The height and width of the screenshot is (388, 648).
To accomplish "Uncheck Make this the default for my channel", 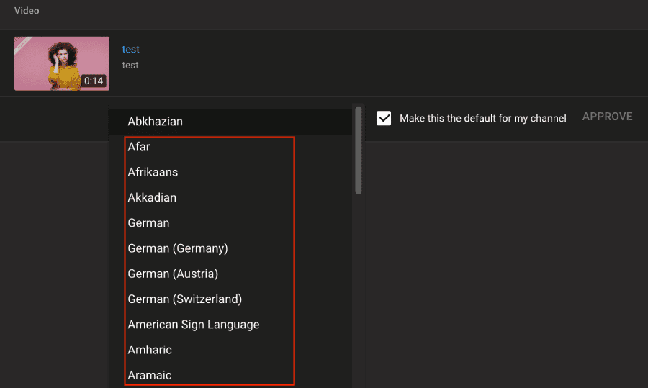I will [384, 118].
